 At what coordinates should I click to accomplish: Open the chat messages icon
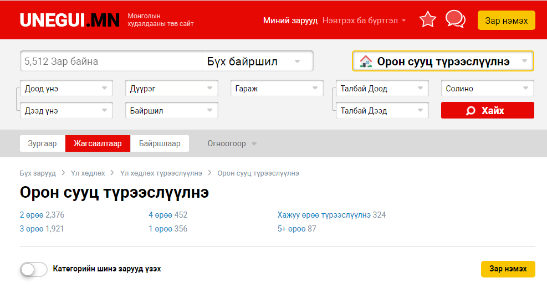click(x=455, y=19)
